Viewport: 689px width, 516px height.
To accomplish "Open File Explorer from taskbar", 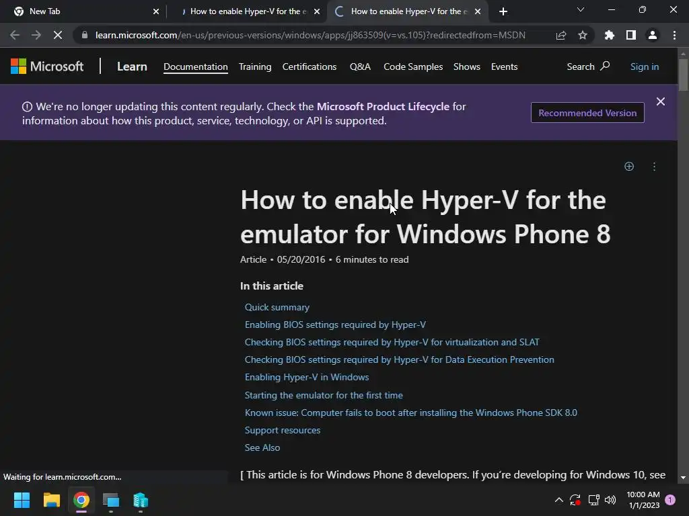I will coord(51,500).
